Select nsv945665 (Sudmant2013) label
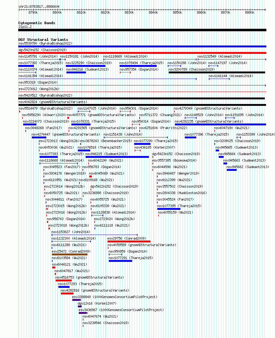The height and width of the screenshot is (338, 275). [x=237, y=147]
